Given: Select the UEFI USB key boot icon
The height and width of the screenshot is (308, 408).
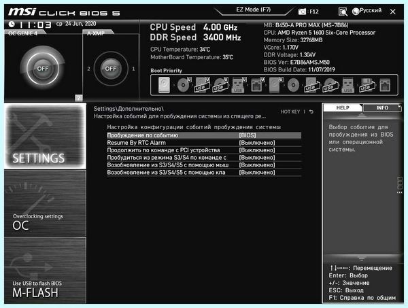Looking at the screenshot, I should coord(239,85).
